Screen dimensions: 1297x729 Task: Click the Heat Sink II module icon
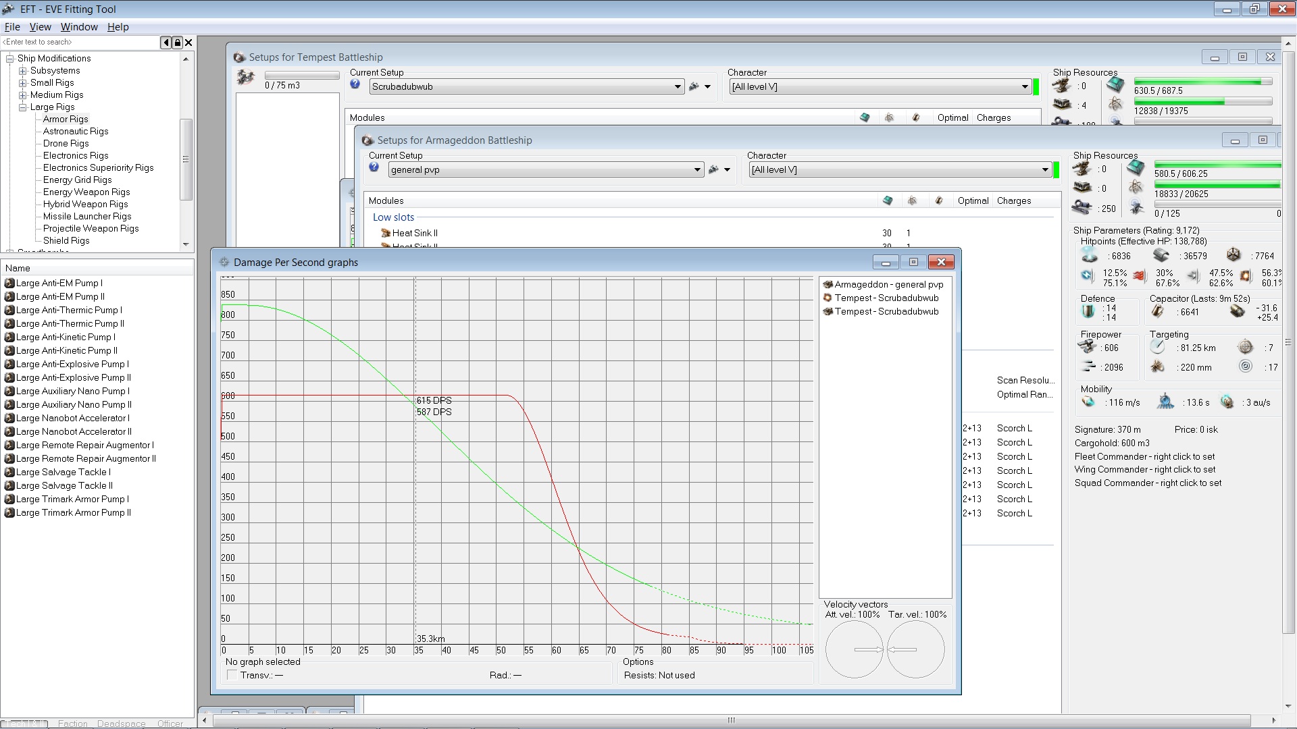coord(386,233)
